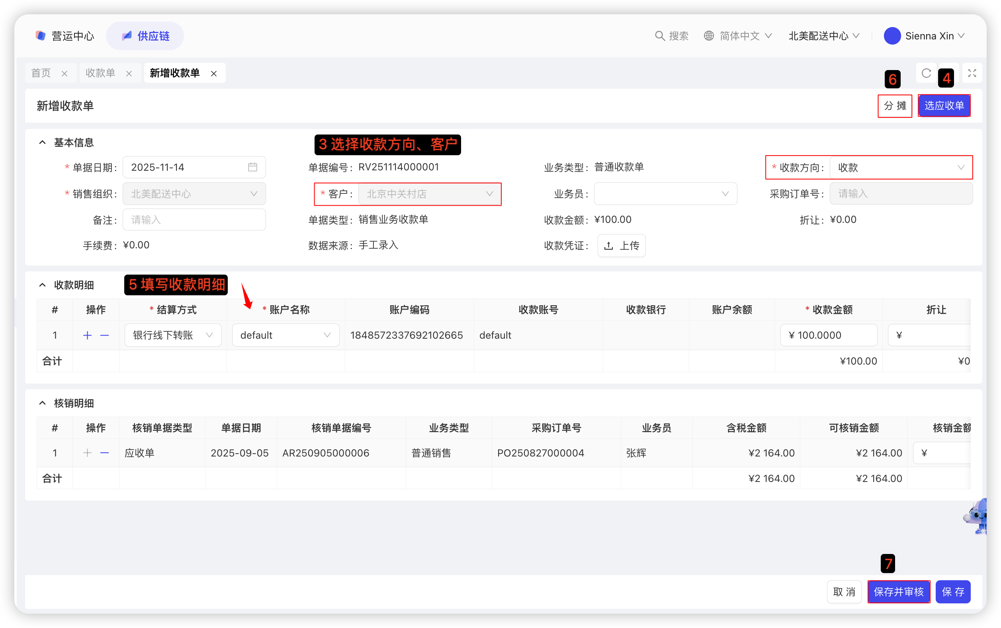Click the 选应收单 button
The height and width of the screenshot is (628, 1001).
[x=944, y=105]
